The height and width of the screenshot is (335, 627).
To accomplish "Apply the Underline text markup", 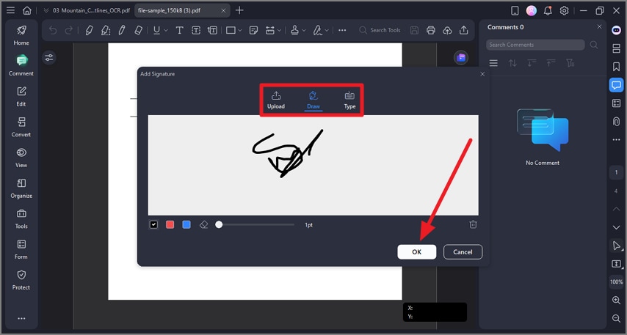I will (157, 30).
